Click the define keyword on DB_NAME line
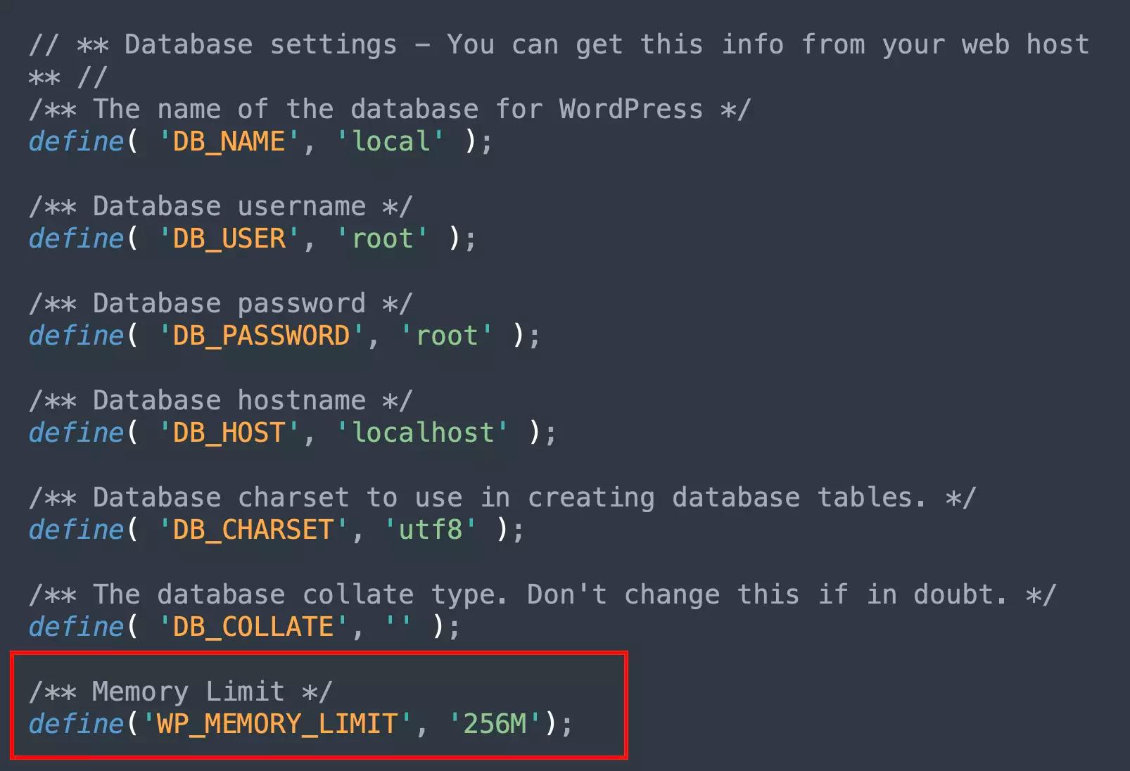The image size is (1130, 771). 76,141
